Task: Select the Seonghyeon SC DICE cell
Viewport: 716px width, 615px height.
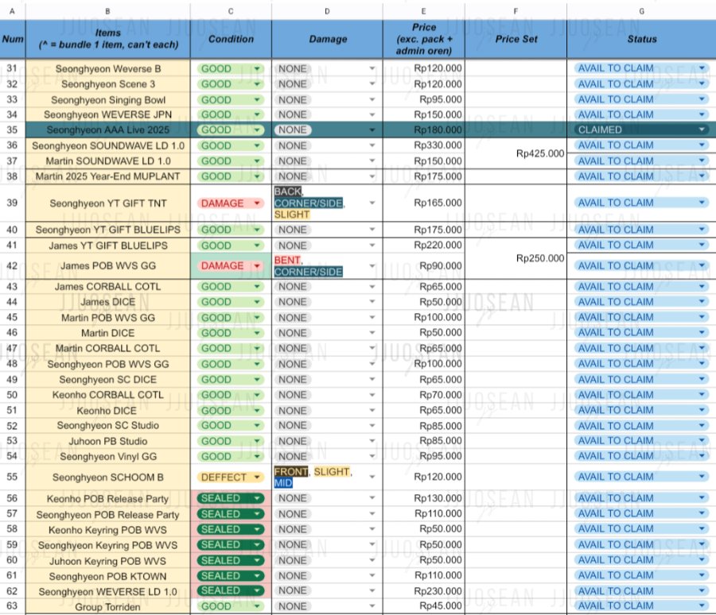Action: point(107,380)
